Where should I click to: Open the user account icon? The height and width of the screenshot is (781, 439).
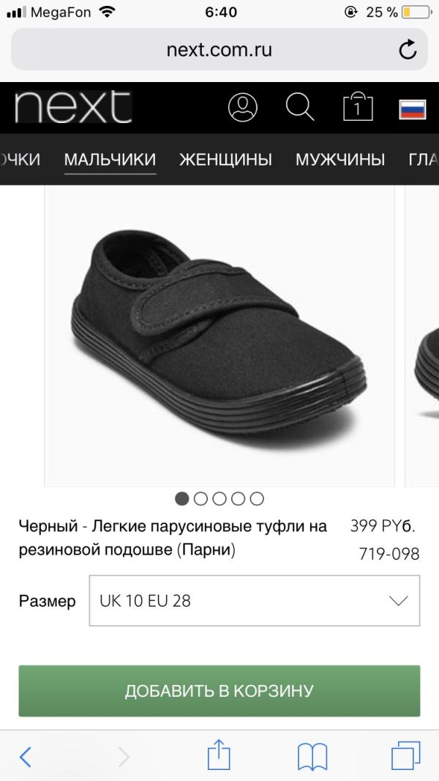(x=243, y=107)
